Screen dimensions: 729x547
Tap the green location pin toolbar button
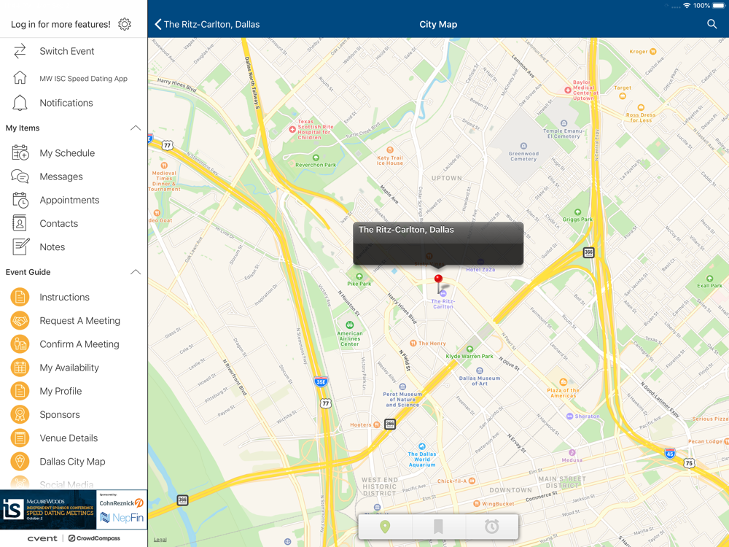385,527
